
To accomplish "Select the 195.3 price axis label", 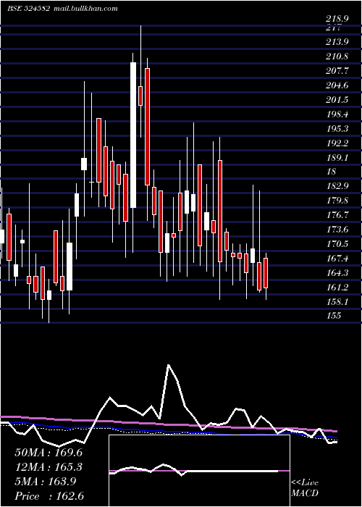I will tap(337, 129).
